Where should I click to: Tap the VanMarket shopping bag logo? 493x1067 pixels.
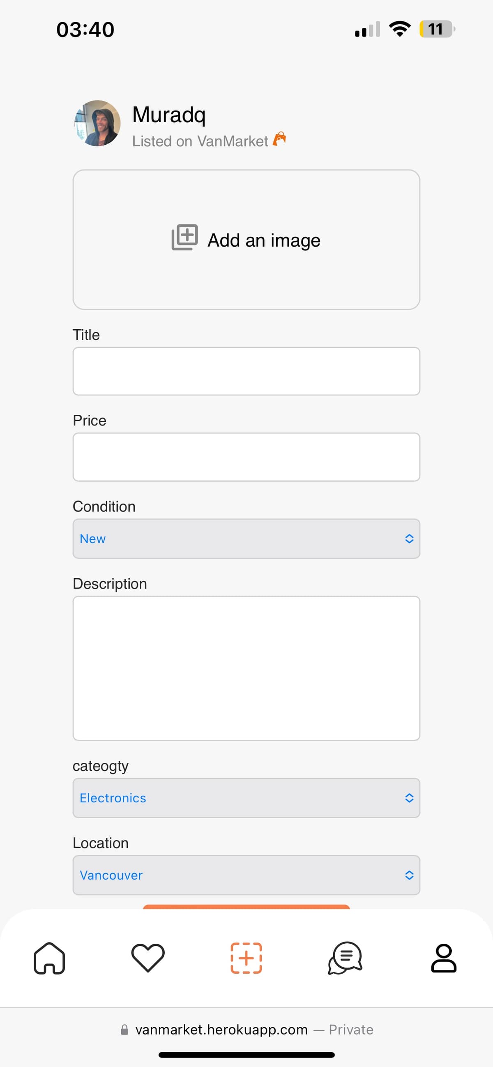(279, 139)
